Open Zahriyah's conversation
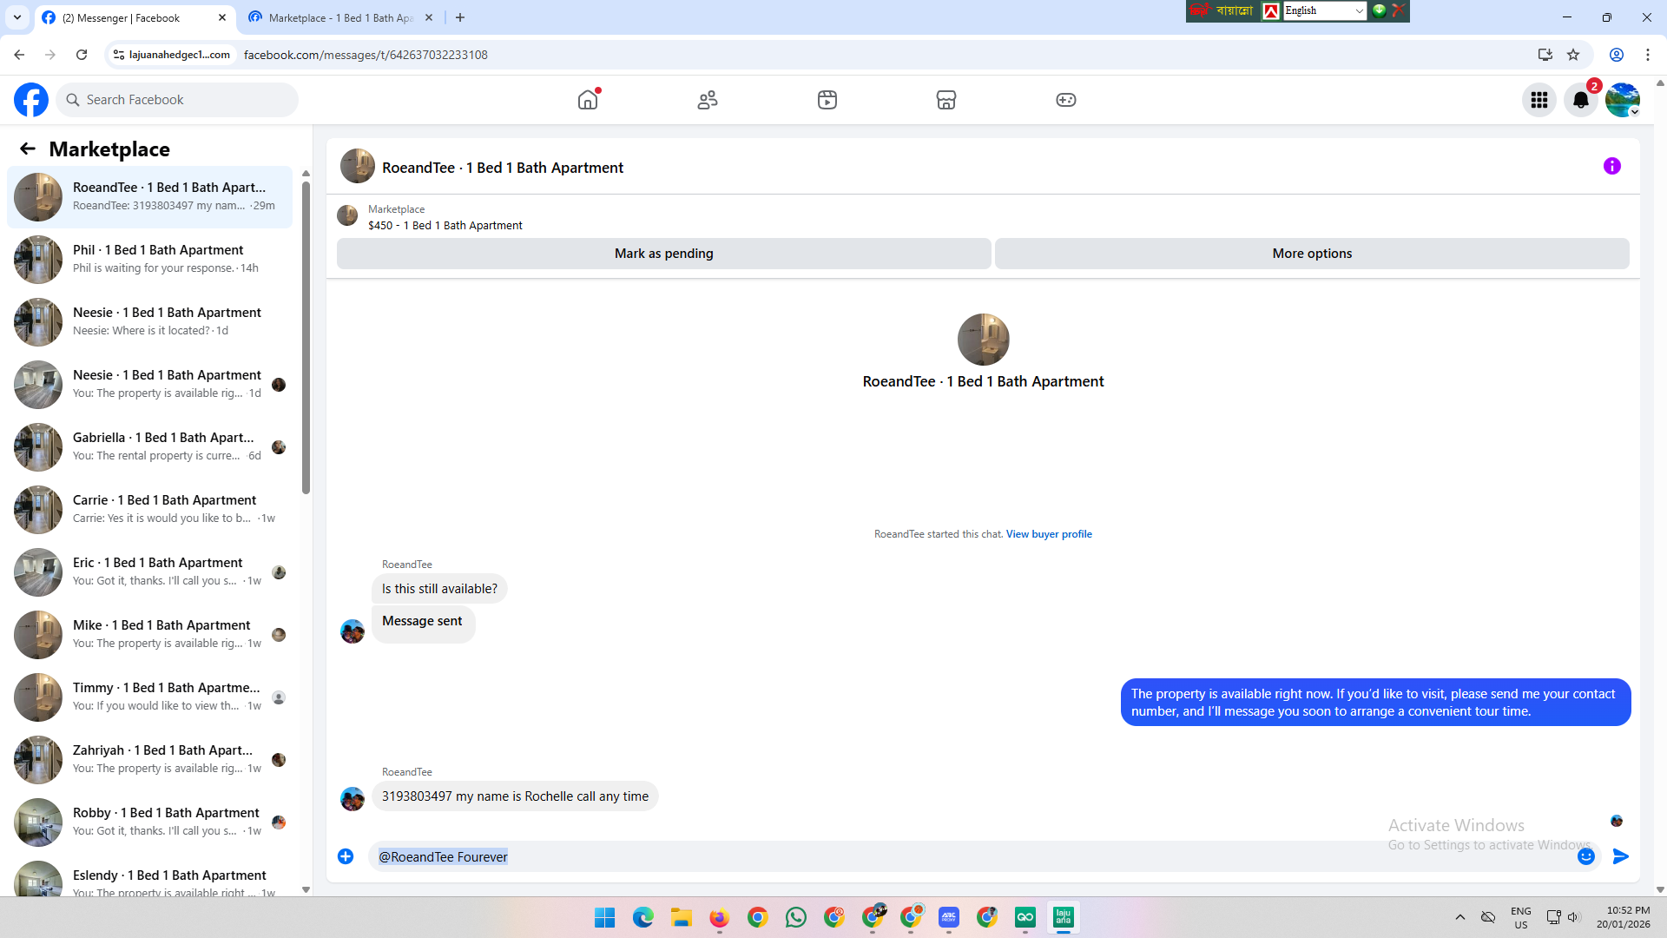 tap(150, 760)
